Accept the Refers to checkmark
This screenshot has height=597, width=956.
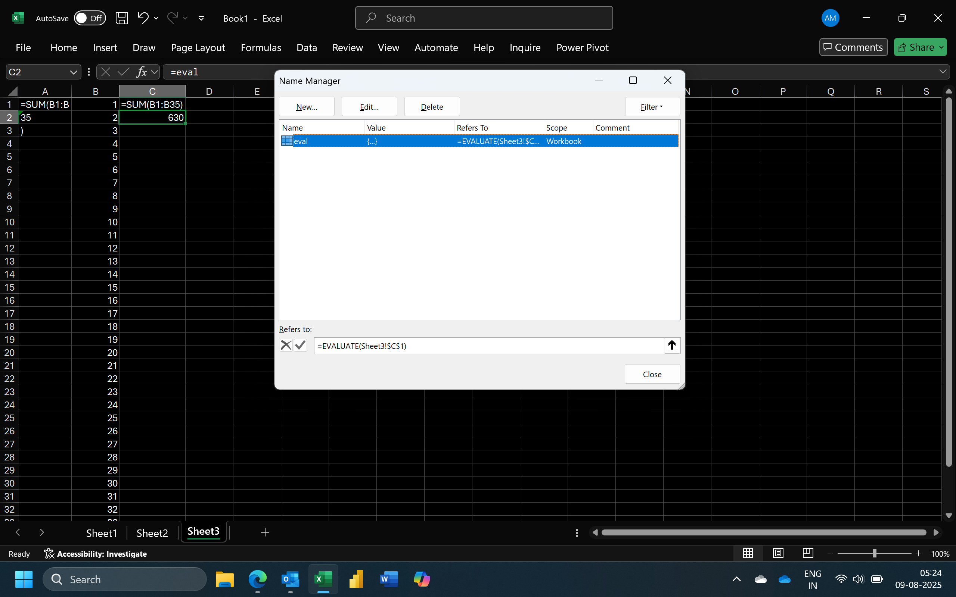[x=300, y=346]
